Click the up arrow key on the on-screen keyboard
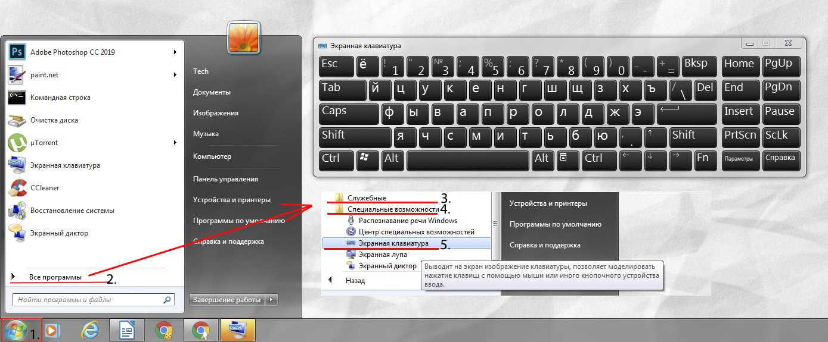The image size is (828, 342). tap(655, 137)
